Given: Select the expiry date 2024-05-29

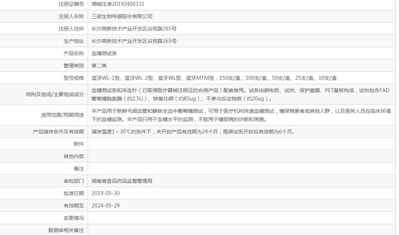Looking at the screenshot, I should [x=105, y=206].
